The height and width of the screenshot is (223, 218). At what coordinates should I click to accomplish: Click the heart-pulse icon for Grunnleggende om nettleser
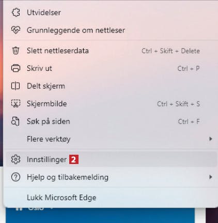click(15, 30)
